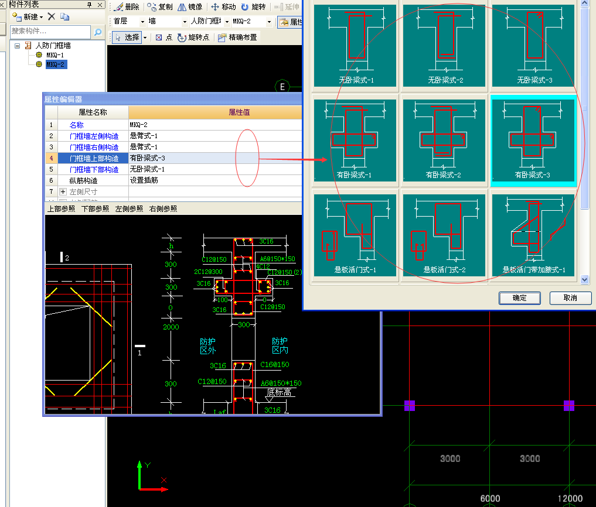Screen dimensions: 596x507
Task: Collapse the 人防门框墙 tree node
Action: click(17, 46)
